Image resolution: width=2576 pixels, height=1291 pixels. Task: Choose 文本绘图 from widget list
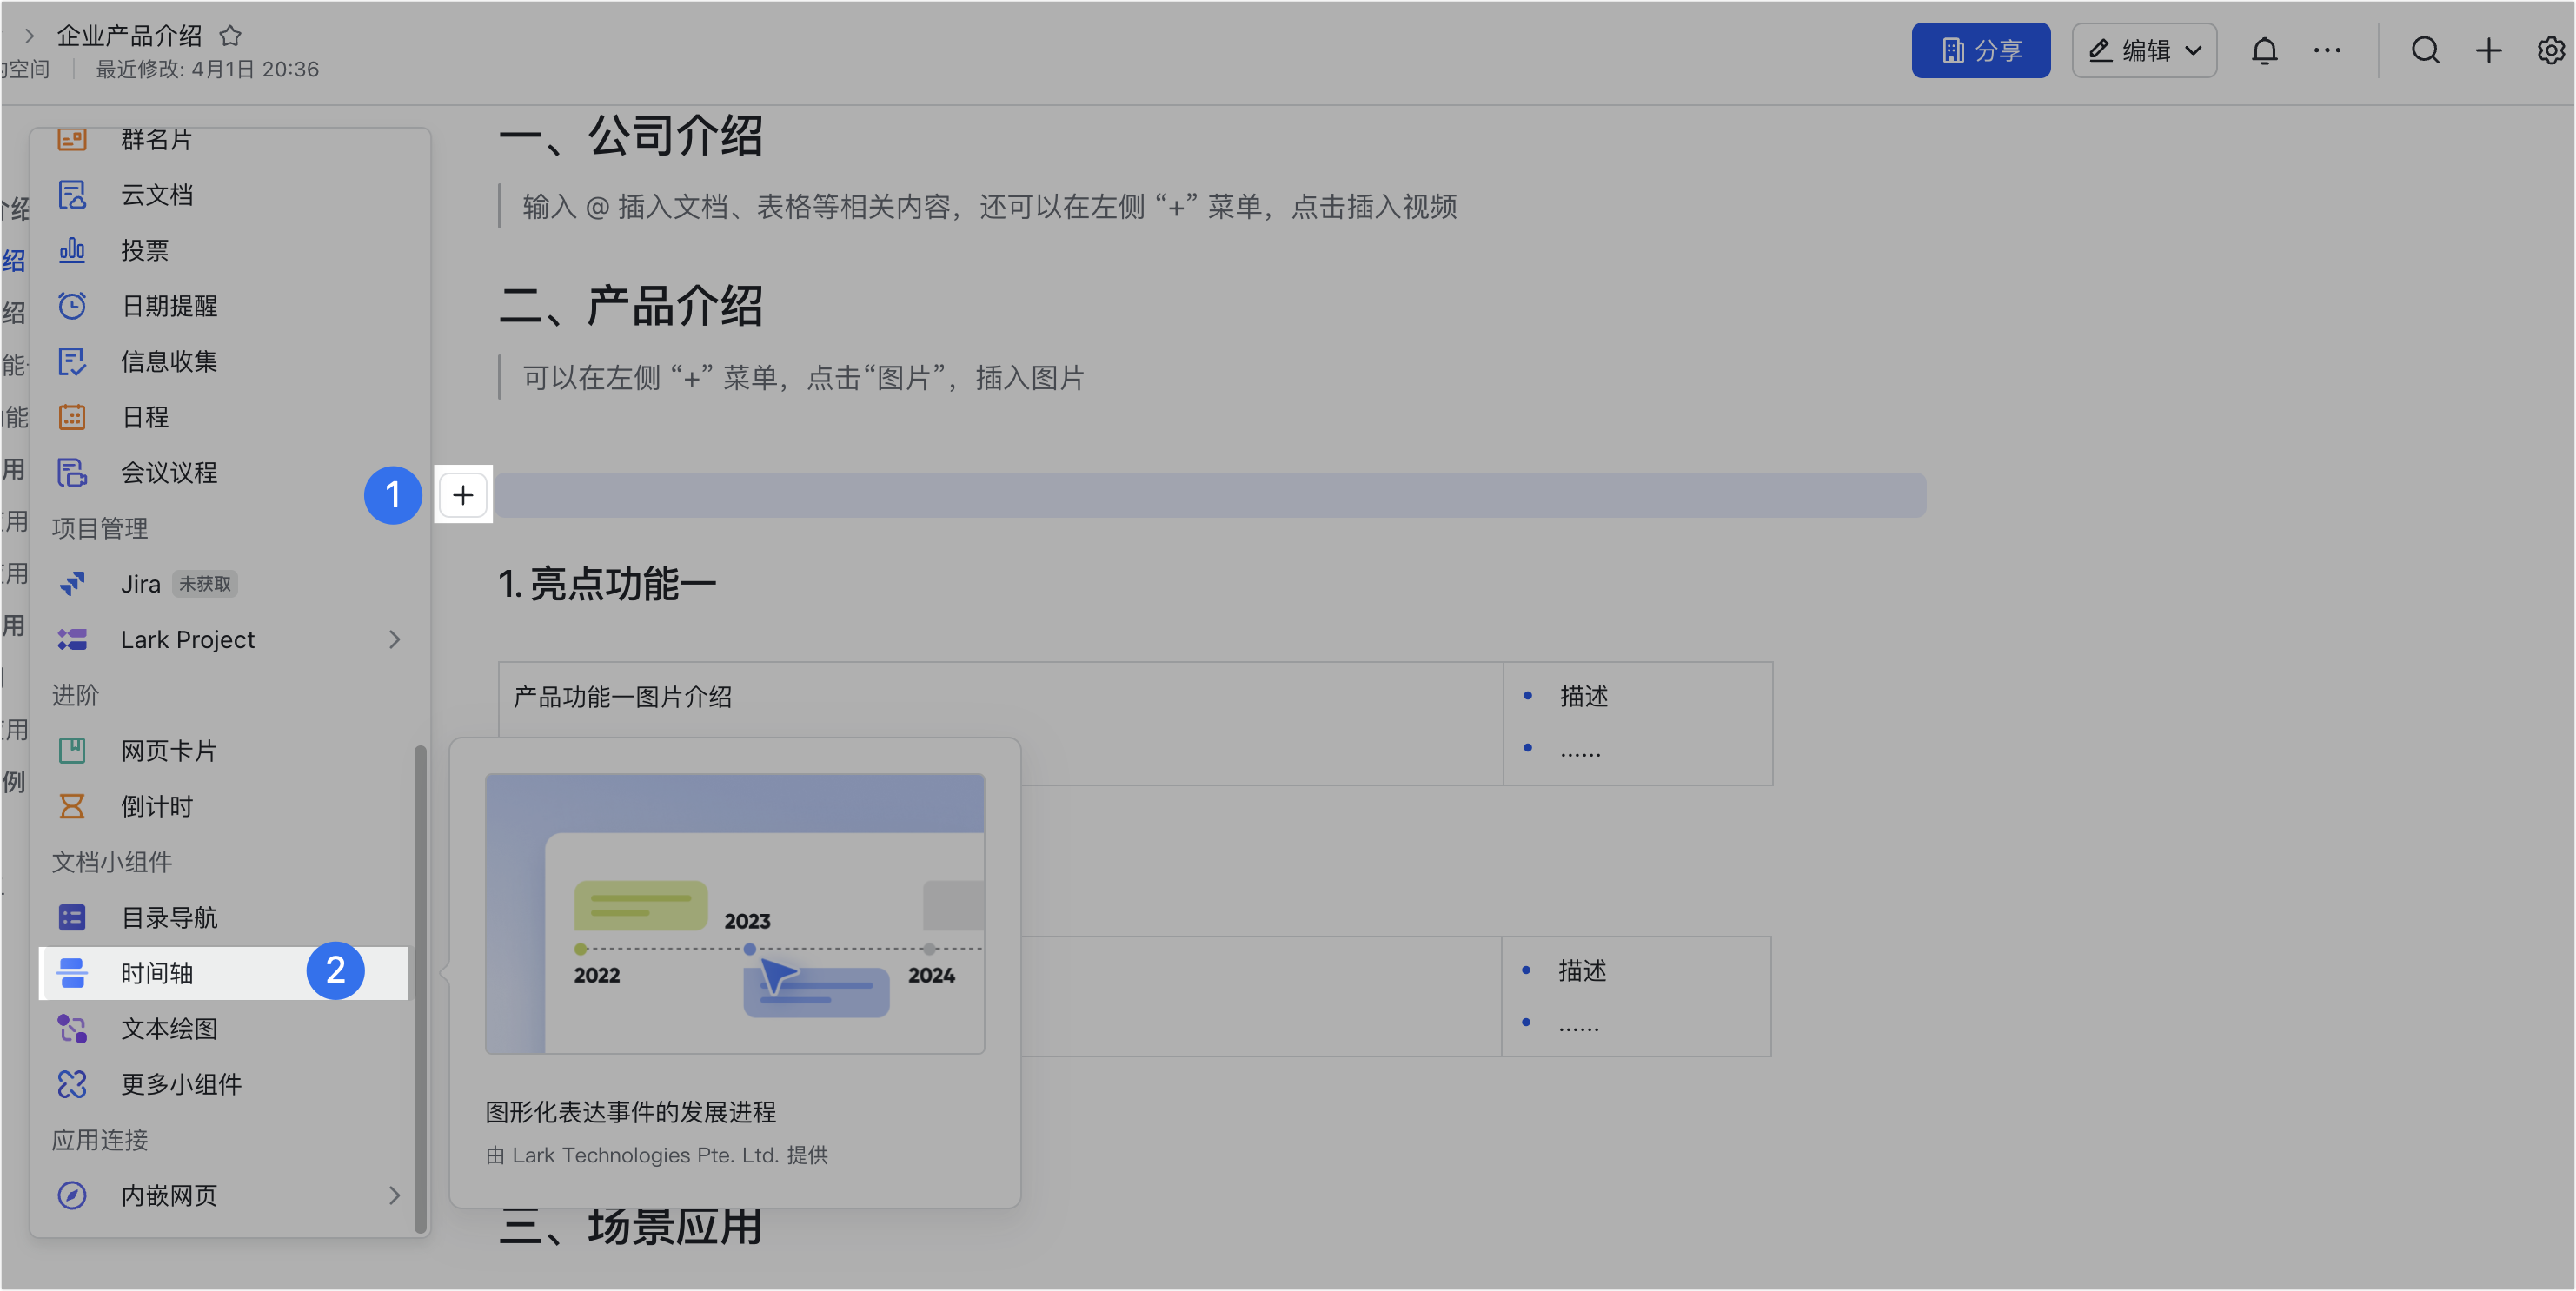pyautogui.click(x=169, y=1028)
